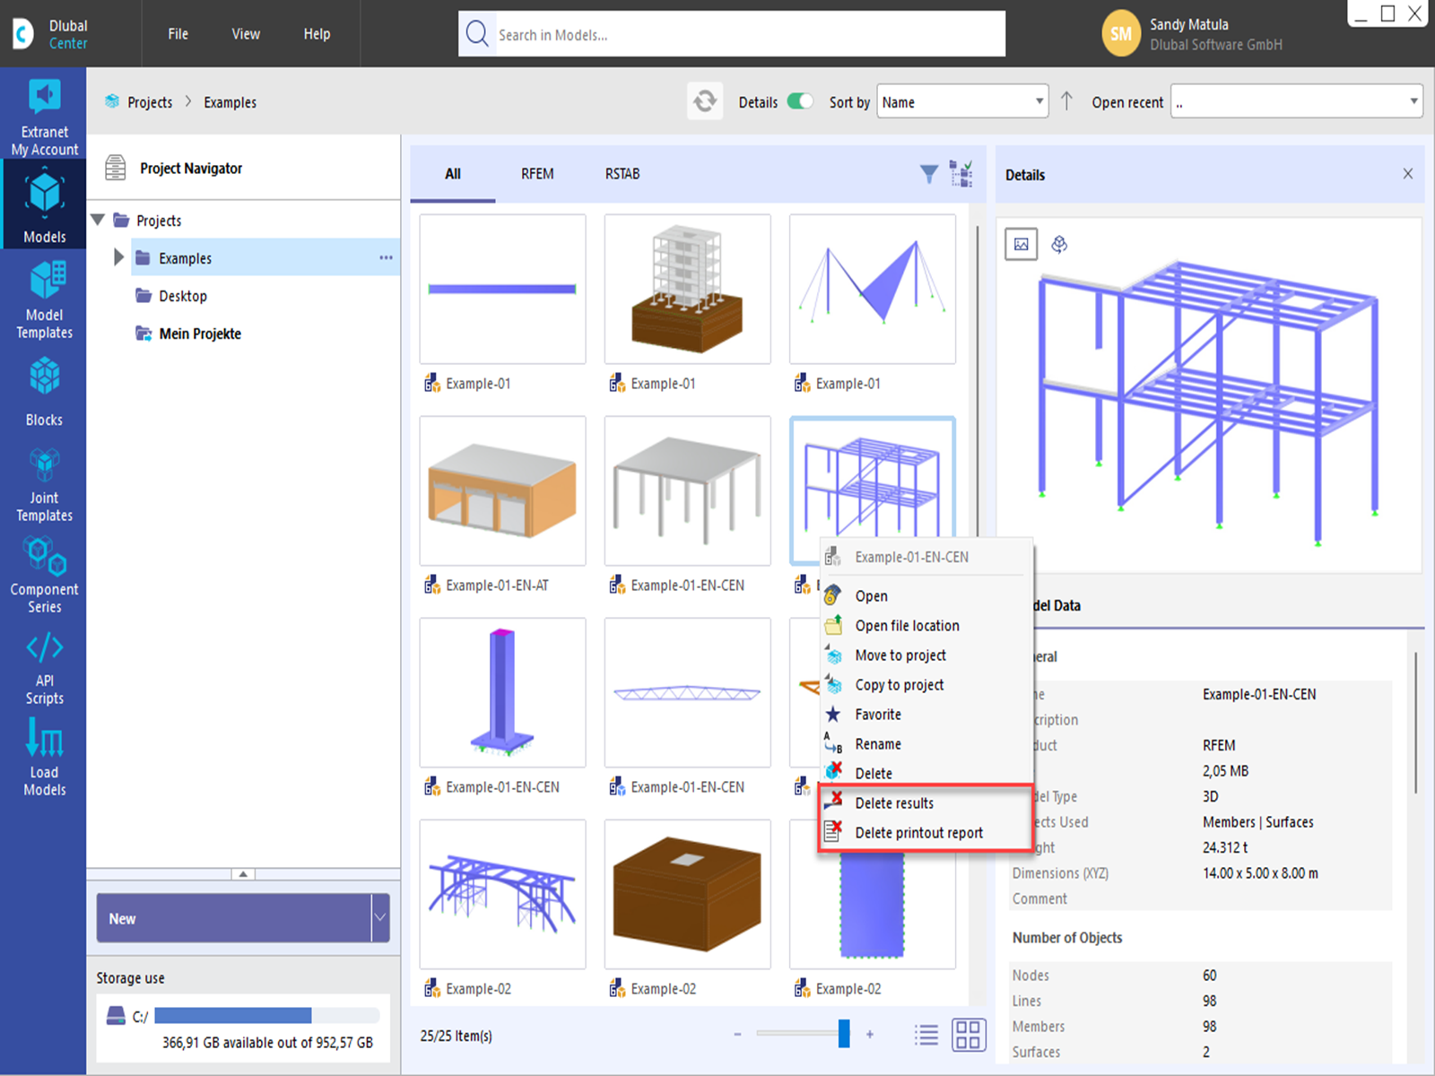Image resolution: width=1435 pixels, height=1076 pixels.
Task: Click Examples in the breadcrumb
Action: [230, 101]
